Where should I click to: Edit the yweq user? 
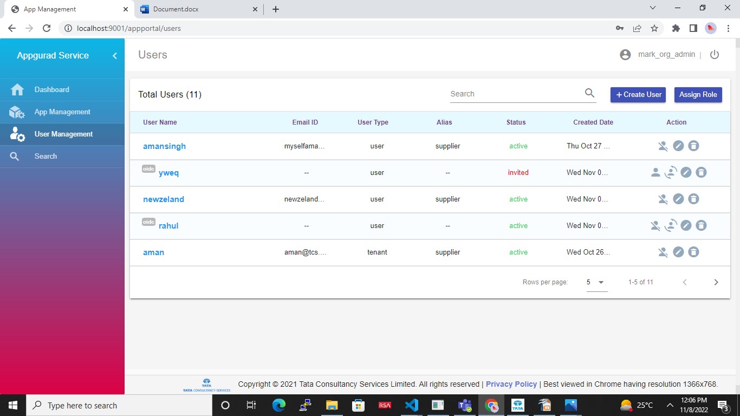(x=686, y=172)
